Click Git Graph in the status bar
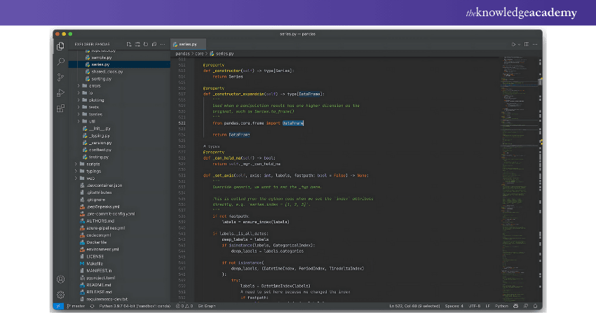The image size is (596, 315). [206, 306]
